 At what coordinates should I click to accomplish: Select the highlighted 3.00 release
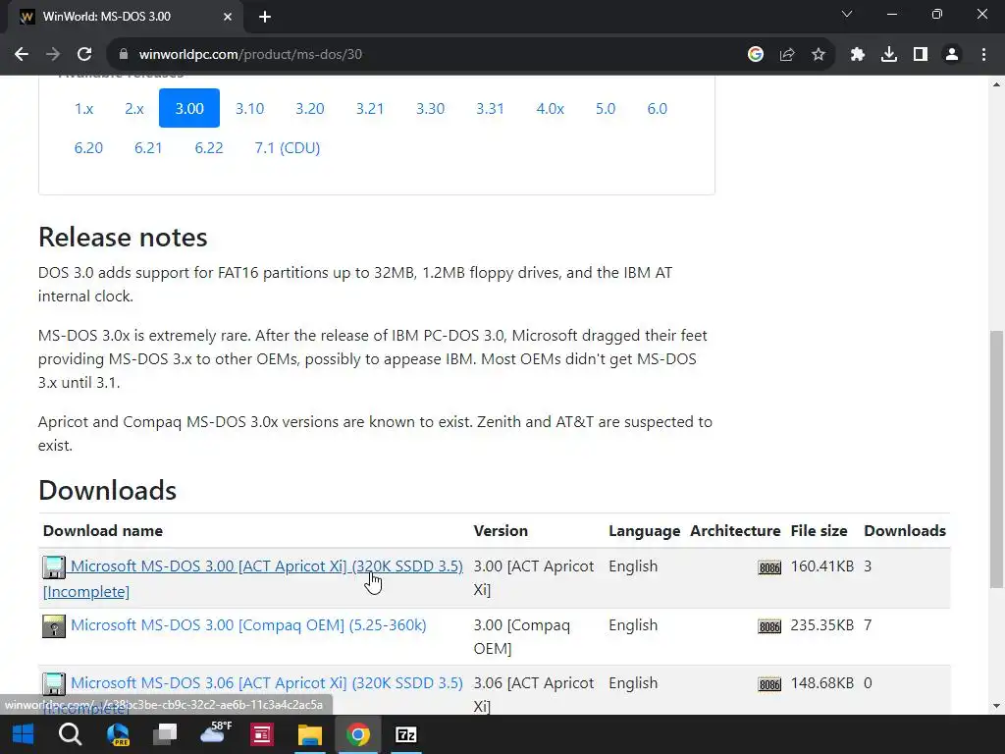(x=189, y=108)
